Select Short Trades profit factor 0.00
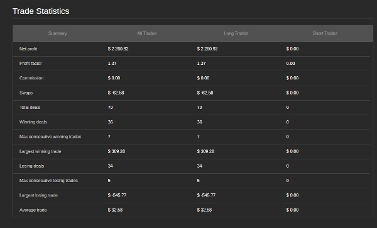 pyautogui.click(x=290, y=64)
